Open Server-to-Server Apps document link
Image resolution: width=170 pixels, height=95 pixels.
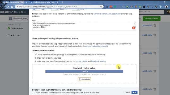(107, 14)
